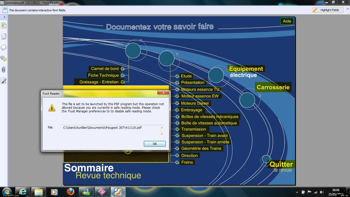Open the Moteurs essence TU chapter
This screenshot has height=197, width=350.
[200, 90]
